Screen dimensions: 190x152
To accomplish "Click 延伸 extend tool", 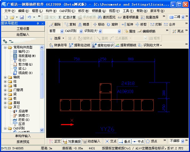I will pos(127,24).
